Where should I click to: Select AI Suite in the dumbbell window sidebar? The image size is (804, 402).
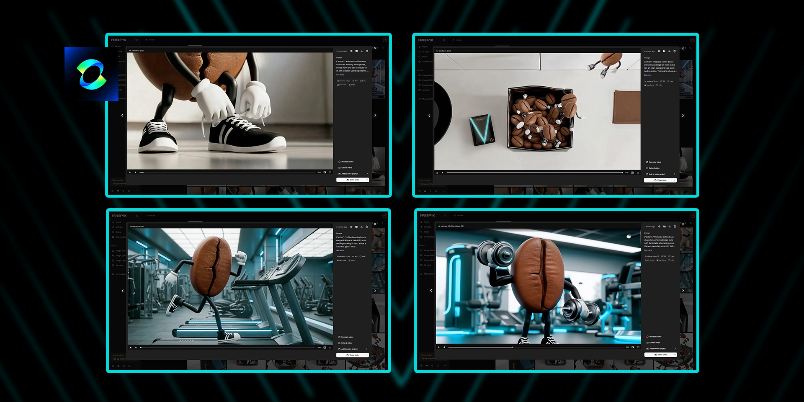tap(427, 227)
